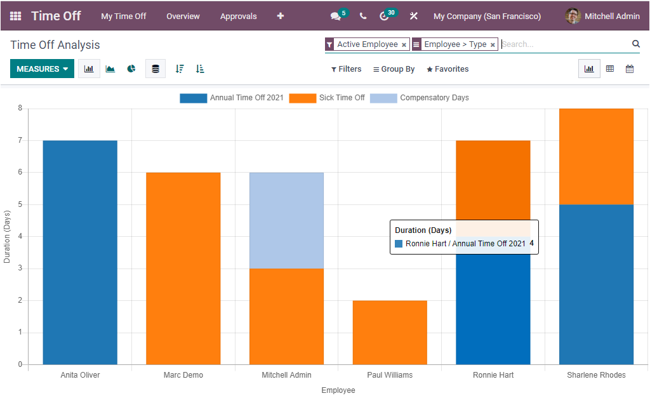Sort bars in descending order
This screenshot has width=650, height=398.
[x=180, y=69]
